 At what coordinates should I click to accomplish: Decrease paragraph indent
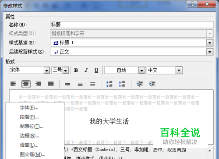(140, 84)
